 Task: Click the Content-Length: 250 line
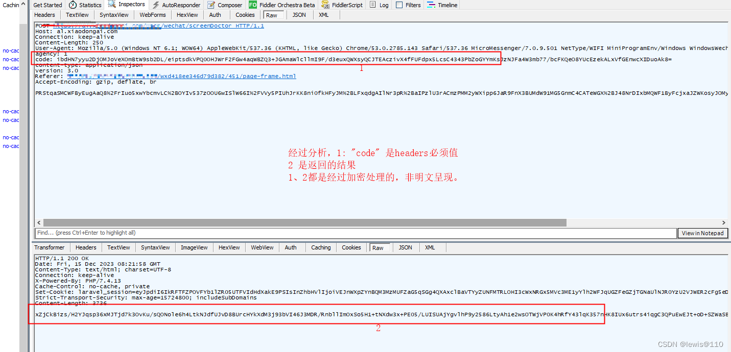69,42
